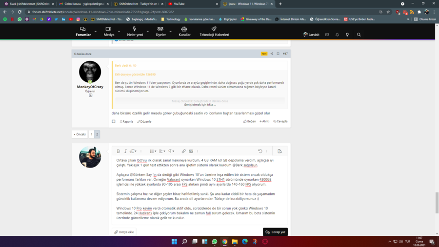Image resolution: width=439 pixels, height=247 pixels.
Task: Open the Forumlar navigation menu
Action: click(83, 32)
